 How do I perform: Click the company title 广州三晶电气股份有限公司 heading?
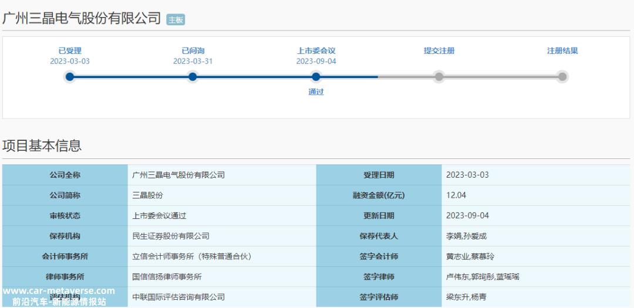pyautogui.click(x=82, y=19)
